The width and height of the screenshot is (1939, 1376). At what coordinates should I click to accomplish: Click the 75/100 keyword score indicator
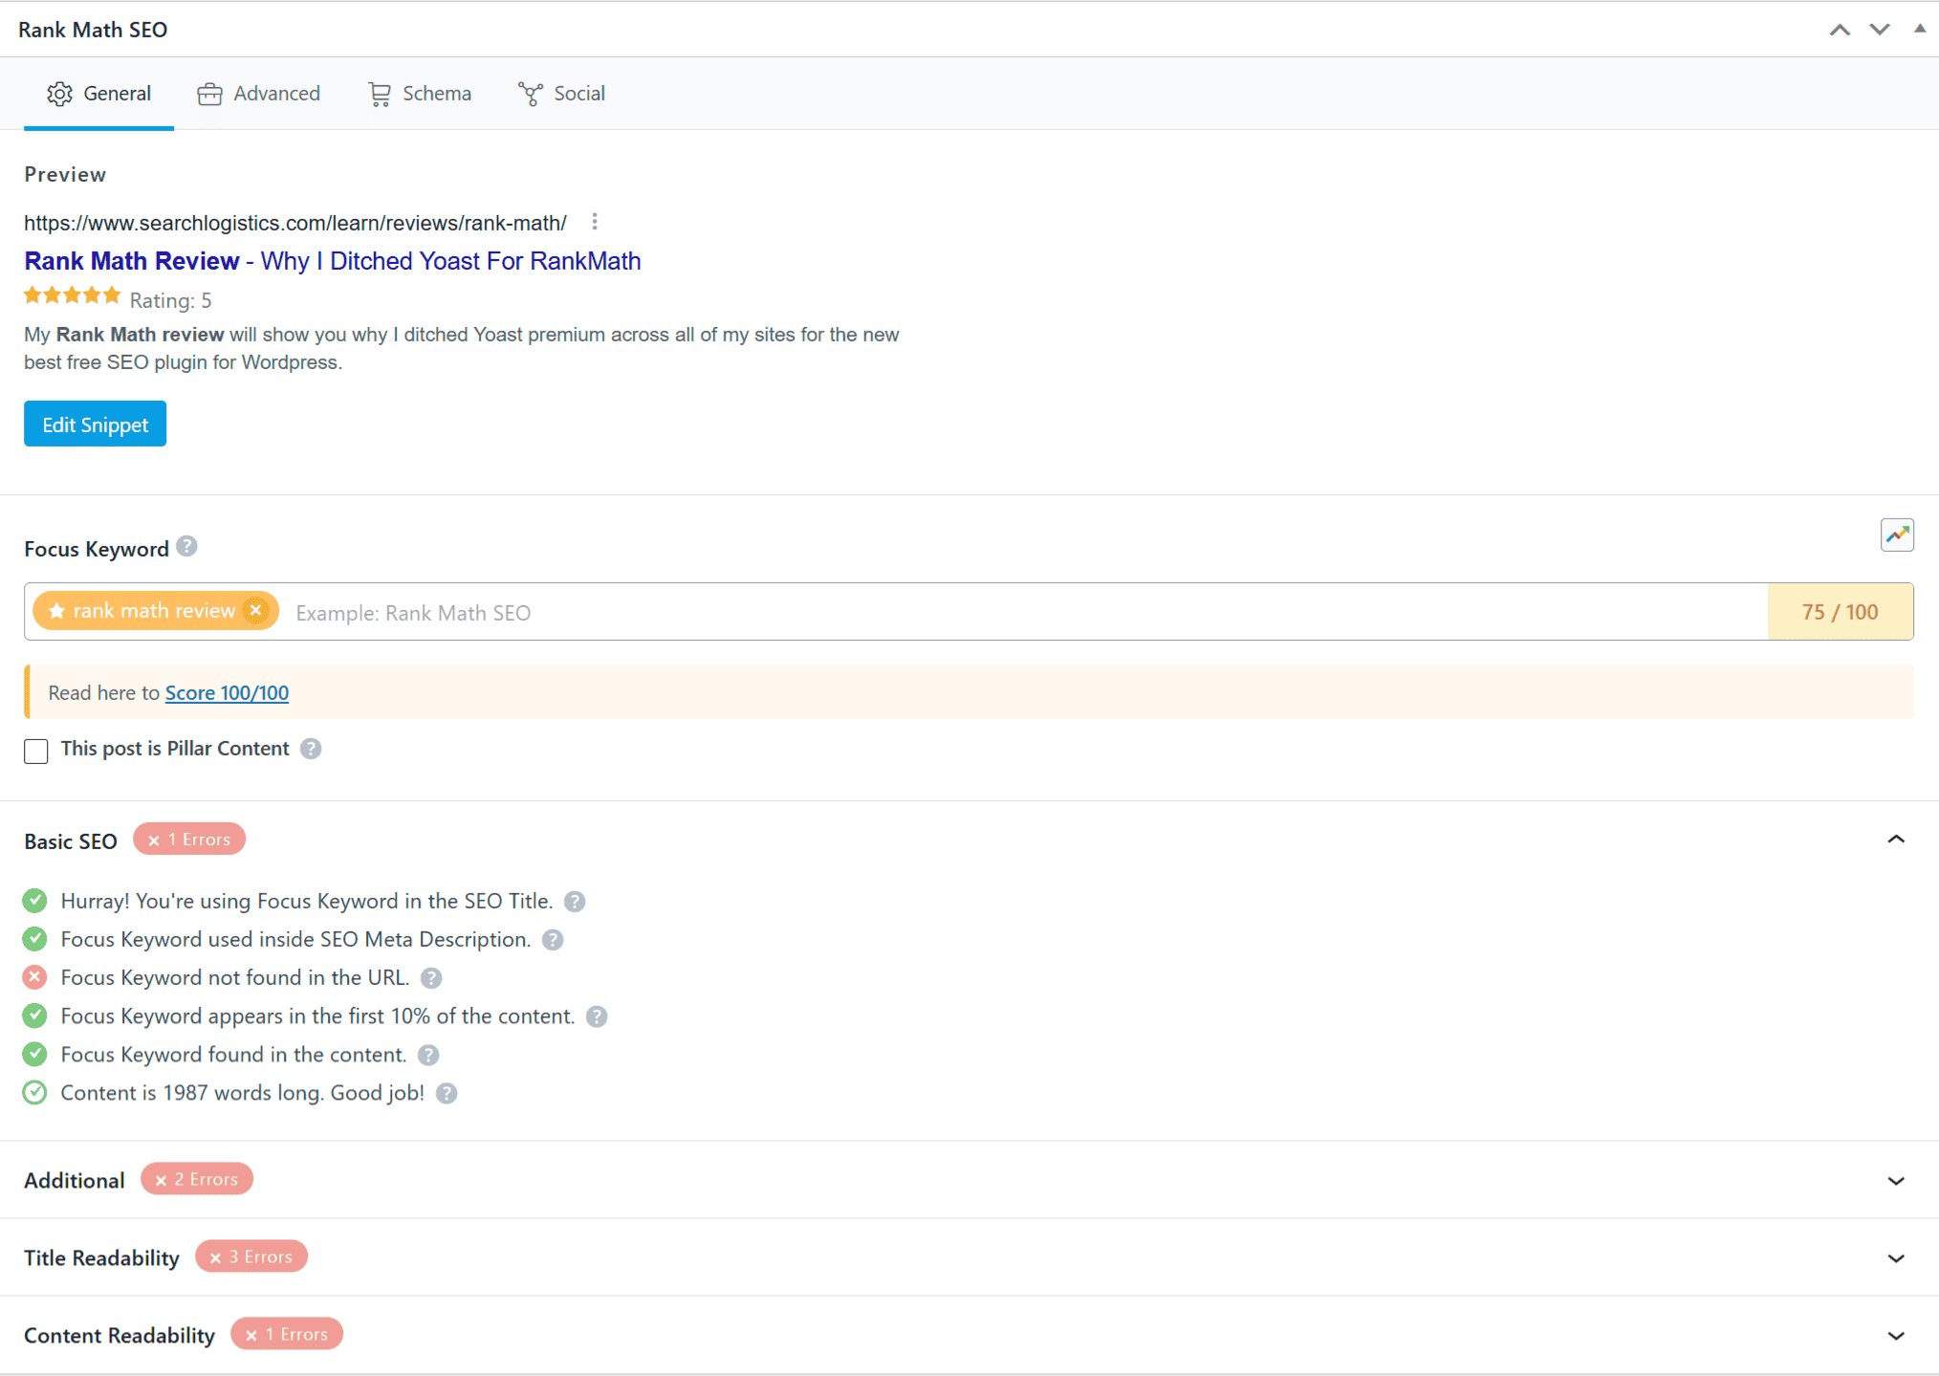point(1839,611)
